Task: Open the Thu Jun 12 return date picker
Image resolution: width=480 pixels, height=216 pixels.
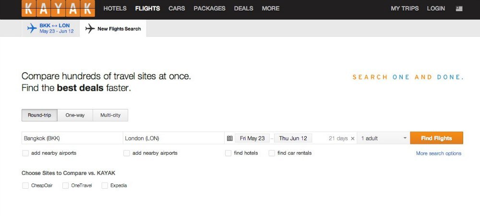Action: [293, 138]
